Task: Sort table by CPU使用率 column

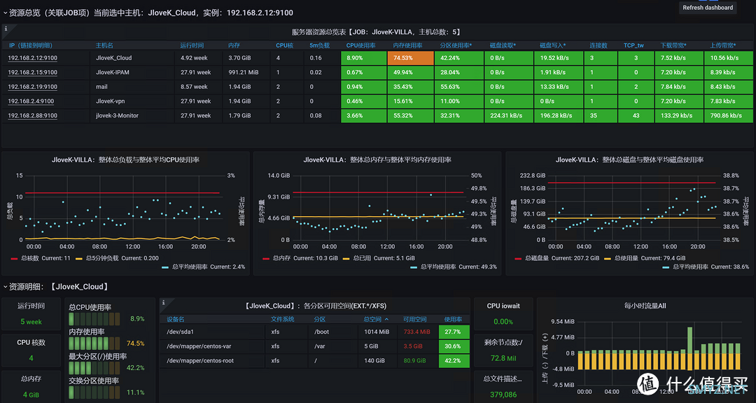Action: (x=361, y=45)
